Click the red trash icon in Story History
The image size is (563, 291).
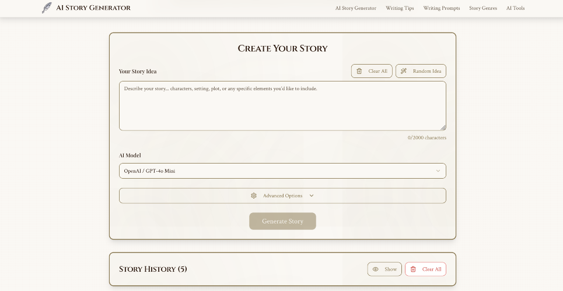[413, 269]
